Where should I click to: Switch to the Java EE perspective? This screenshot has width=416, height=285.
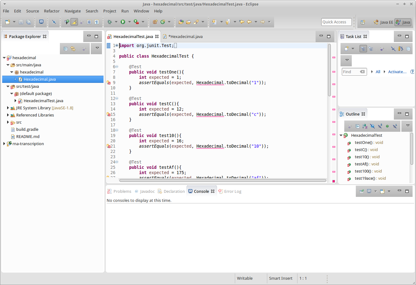(383, 22)
